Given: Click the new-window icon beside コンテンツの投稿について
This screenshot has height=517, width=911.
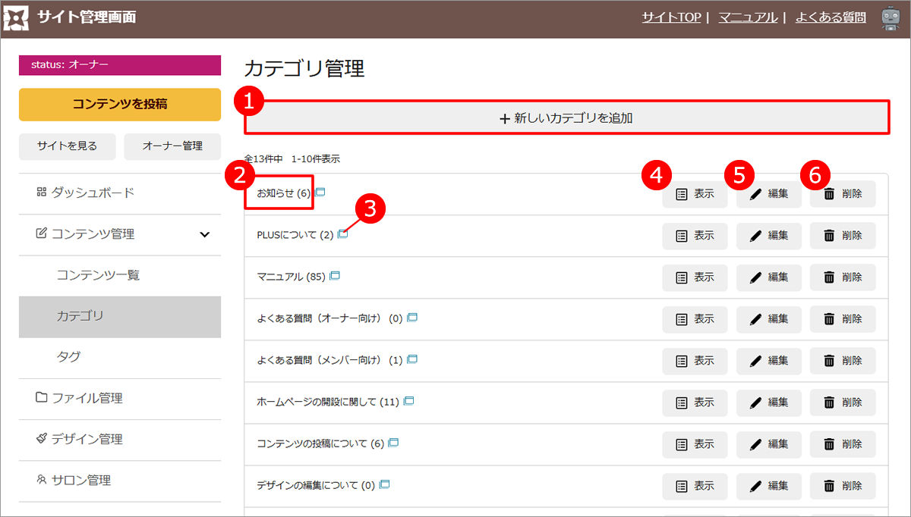Looking at the screenshot, I should [x=393, y=443].
